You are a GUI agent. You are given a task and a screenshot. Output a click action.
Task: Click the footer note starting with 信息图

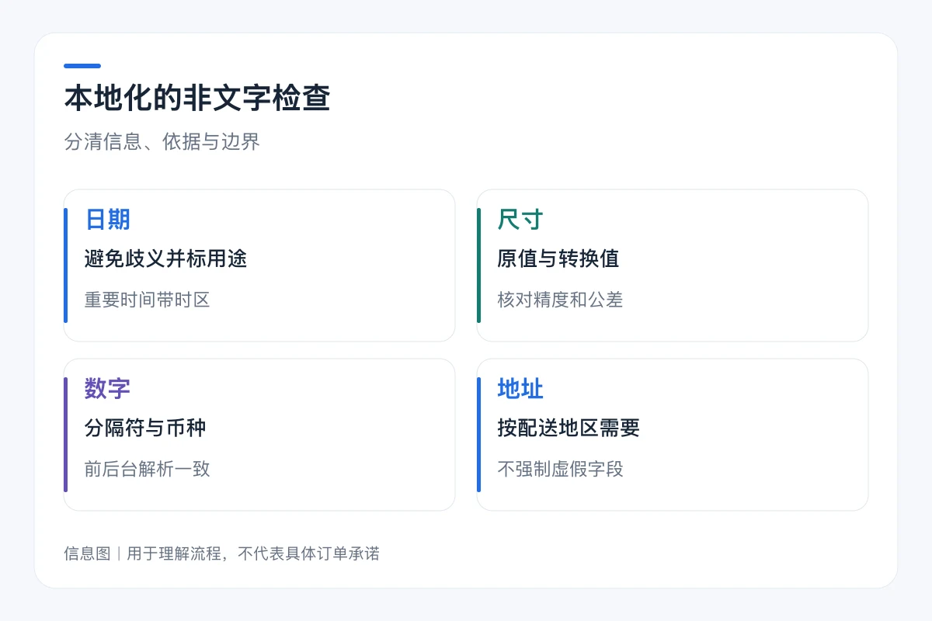(221, 553)
